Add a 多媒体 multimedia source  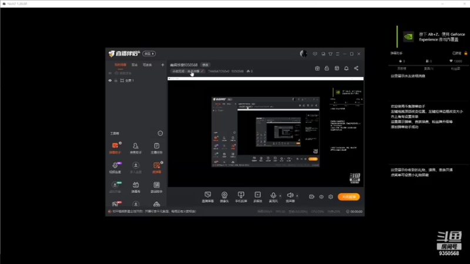tap(258, 197)
